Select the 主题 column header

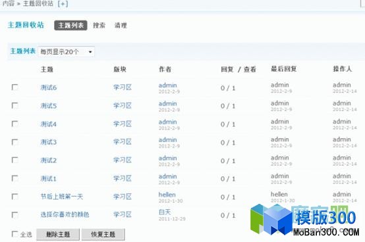pos(47,69)
